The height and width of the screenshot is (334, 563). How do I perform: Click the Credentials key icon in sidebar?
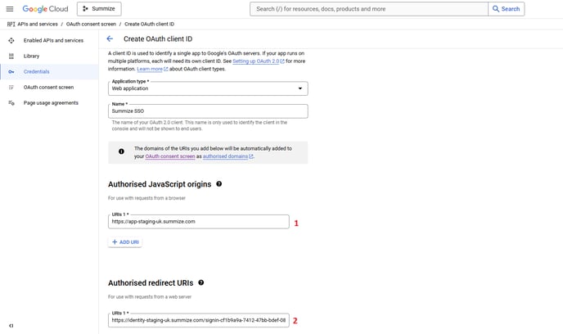(x=11, y=71)
